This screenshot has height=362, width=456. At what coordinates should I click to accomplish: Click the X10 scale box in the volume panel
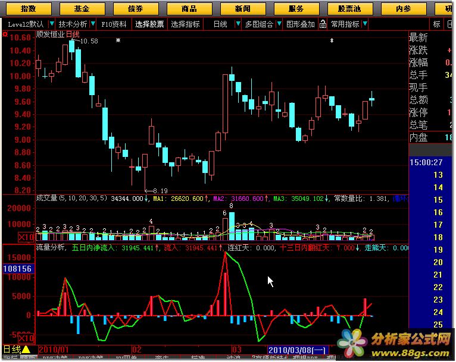coord(26,237)
